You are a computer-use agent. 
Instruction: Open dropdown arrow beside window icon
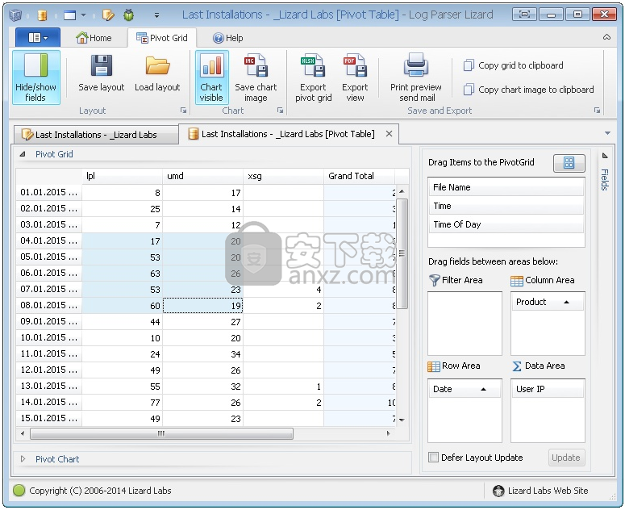click(83, 15)
